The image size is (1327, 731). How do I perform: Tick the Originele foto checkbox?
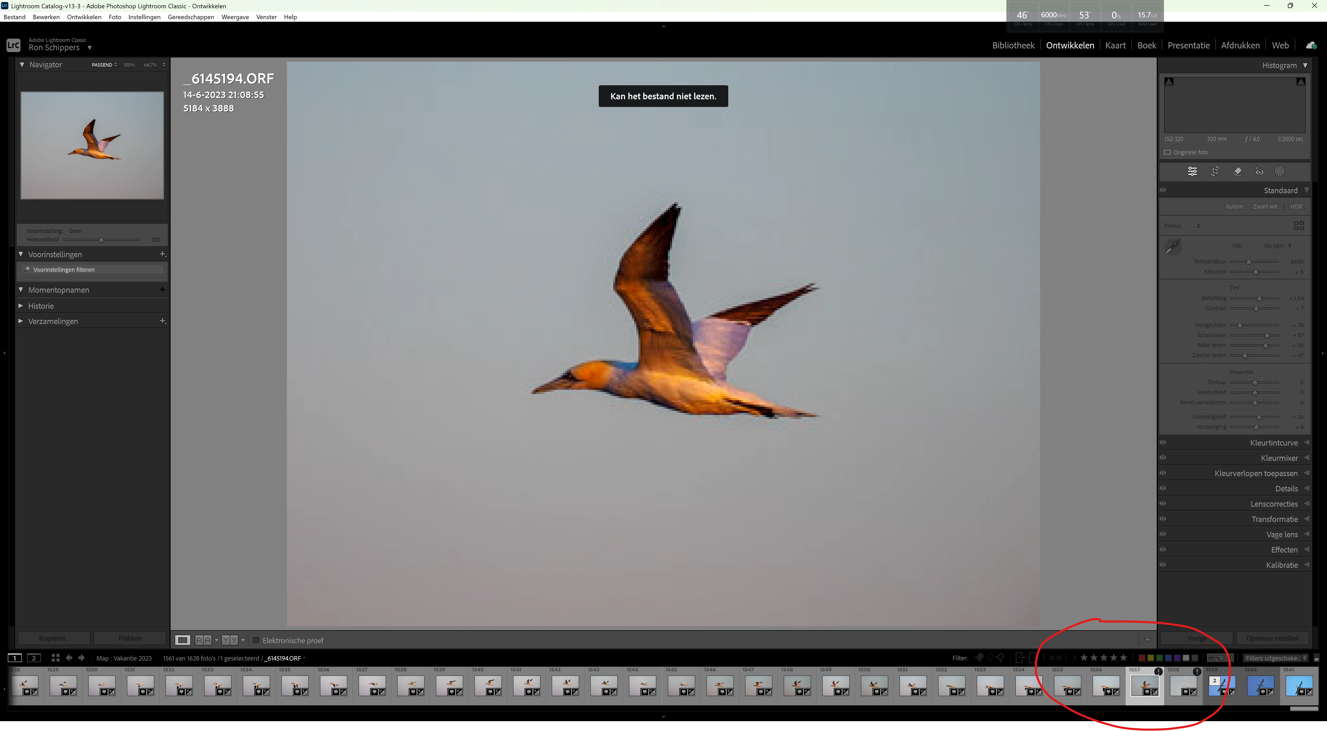(1168, 152)
